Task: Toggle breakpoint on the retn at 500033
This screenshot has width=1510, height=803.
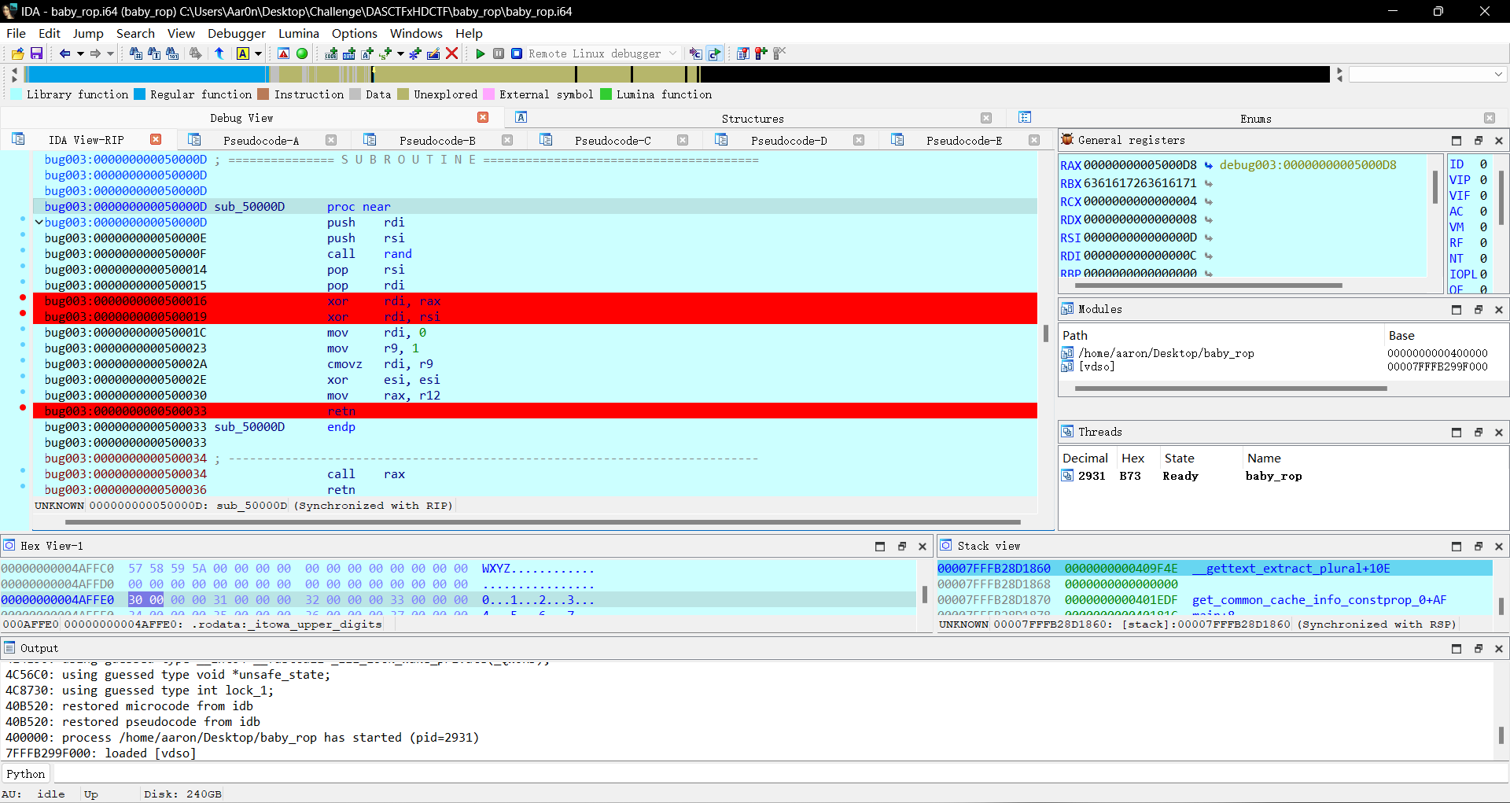Action: pyautogui.click(x=23, y=407)
